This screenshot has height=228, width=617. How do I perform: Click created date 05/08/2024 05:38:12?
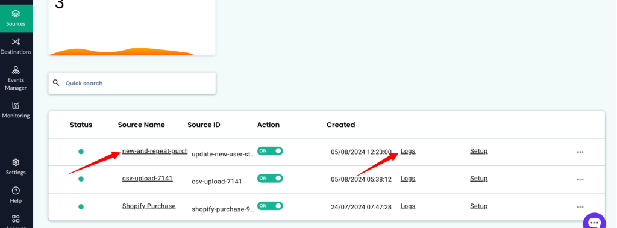(x=362, y=180)
